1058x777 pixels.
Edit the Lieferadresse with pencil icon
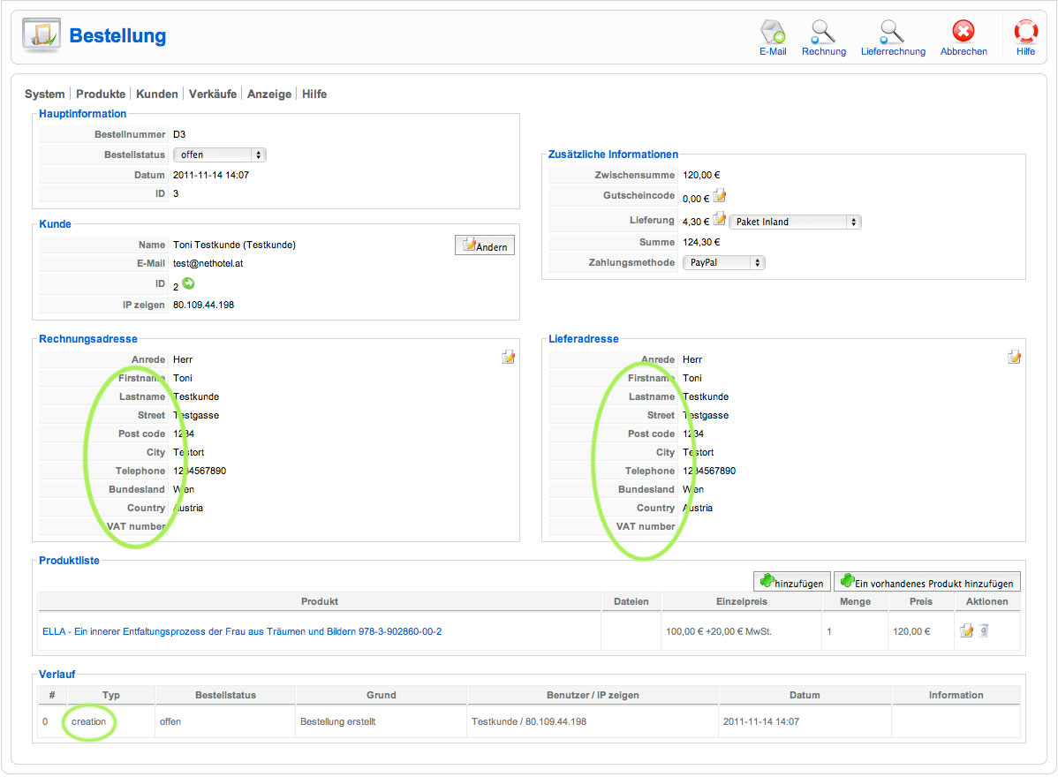click(x=1015, y=357)
